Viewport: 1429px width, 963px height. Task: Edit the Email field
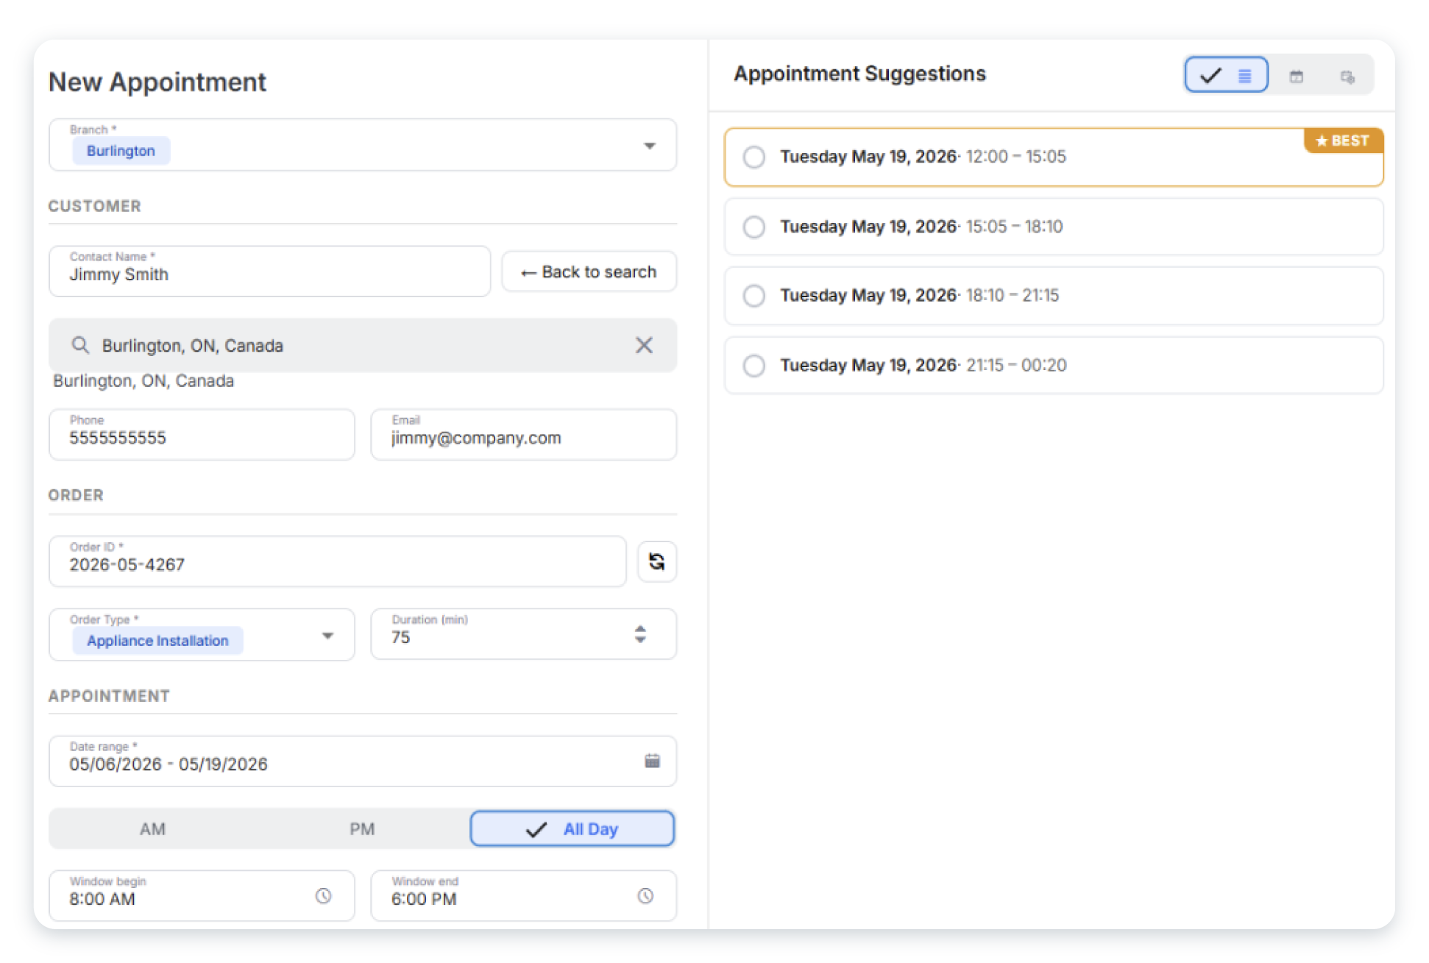click(x=523, y=435)
